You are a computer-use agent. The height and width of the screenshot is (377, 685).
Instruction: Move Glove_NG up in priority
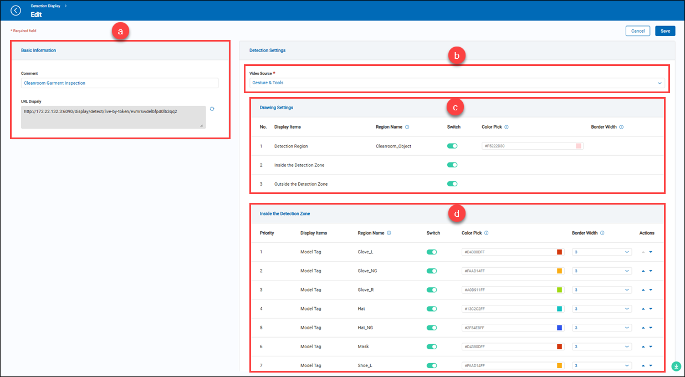pos(643,271)
